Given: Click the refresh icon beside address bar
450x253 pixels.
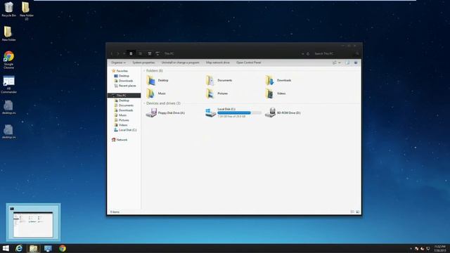Looking at the screenshot, I should 308,53.
